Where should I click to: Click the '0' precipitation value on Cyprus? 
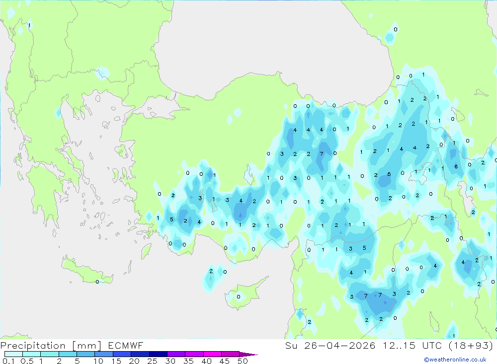tap(239, 297)
